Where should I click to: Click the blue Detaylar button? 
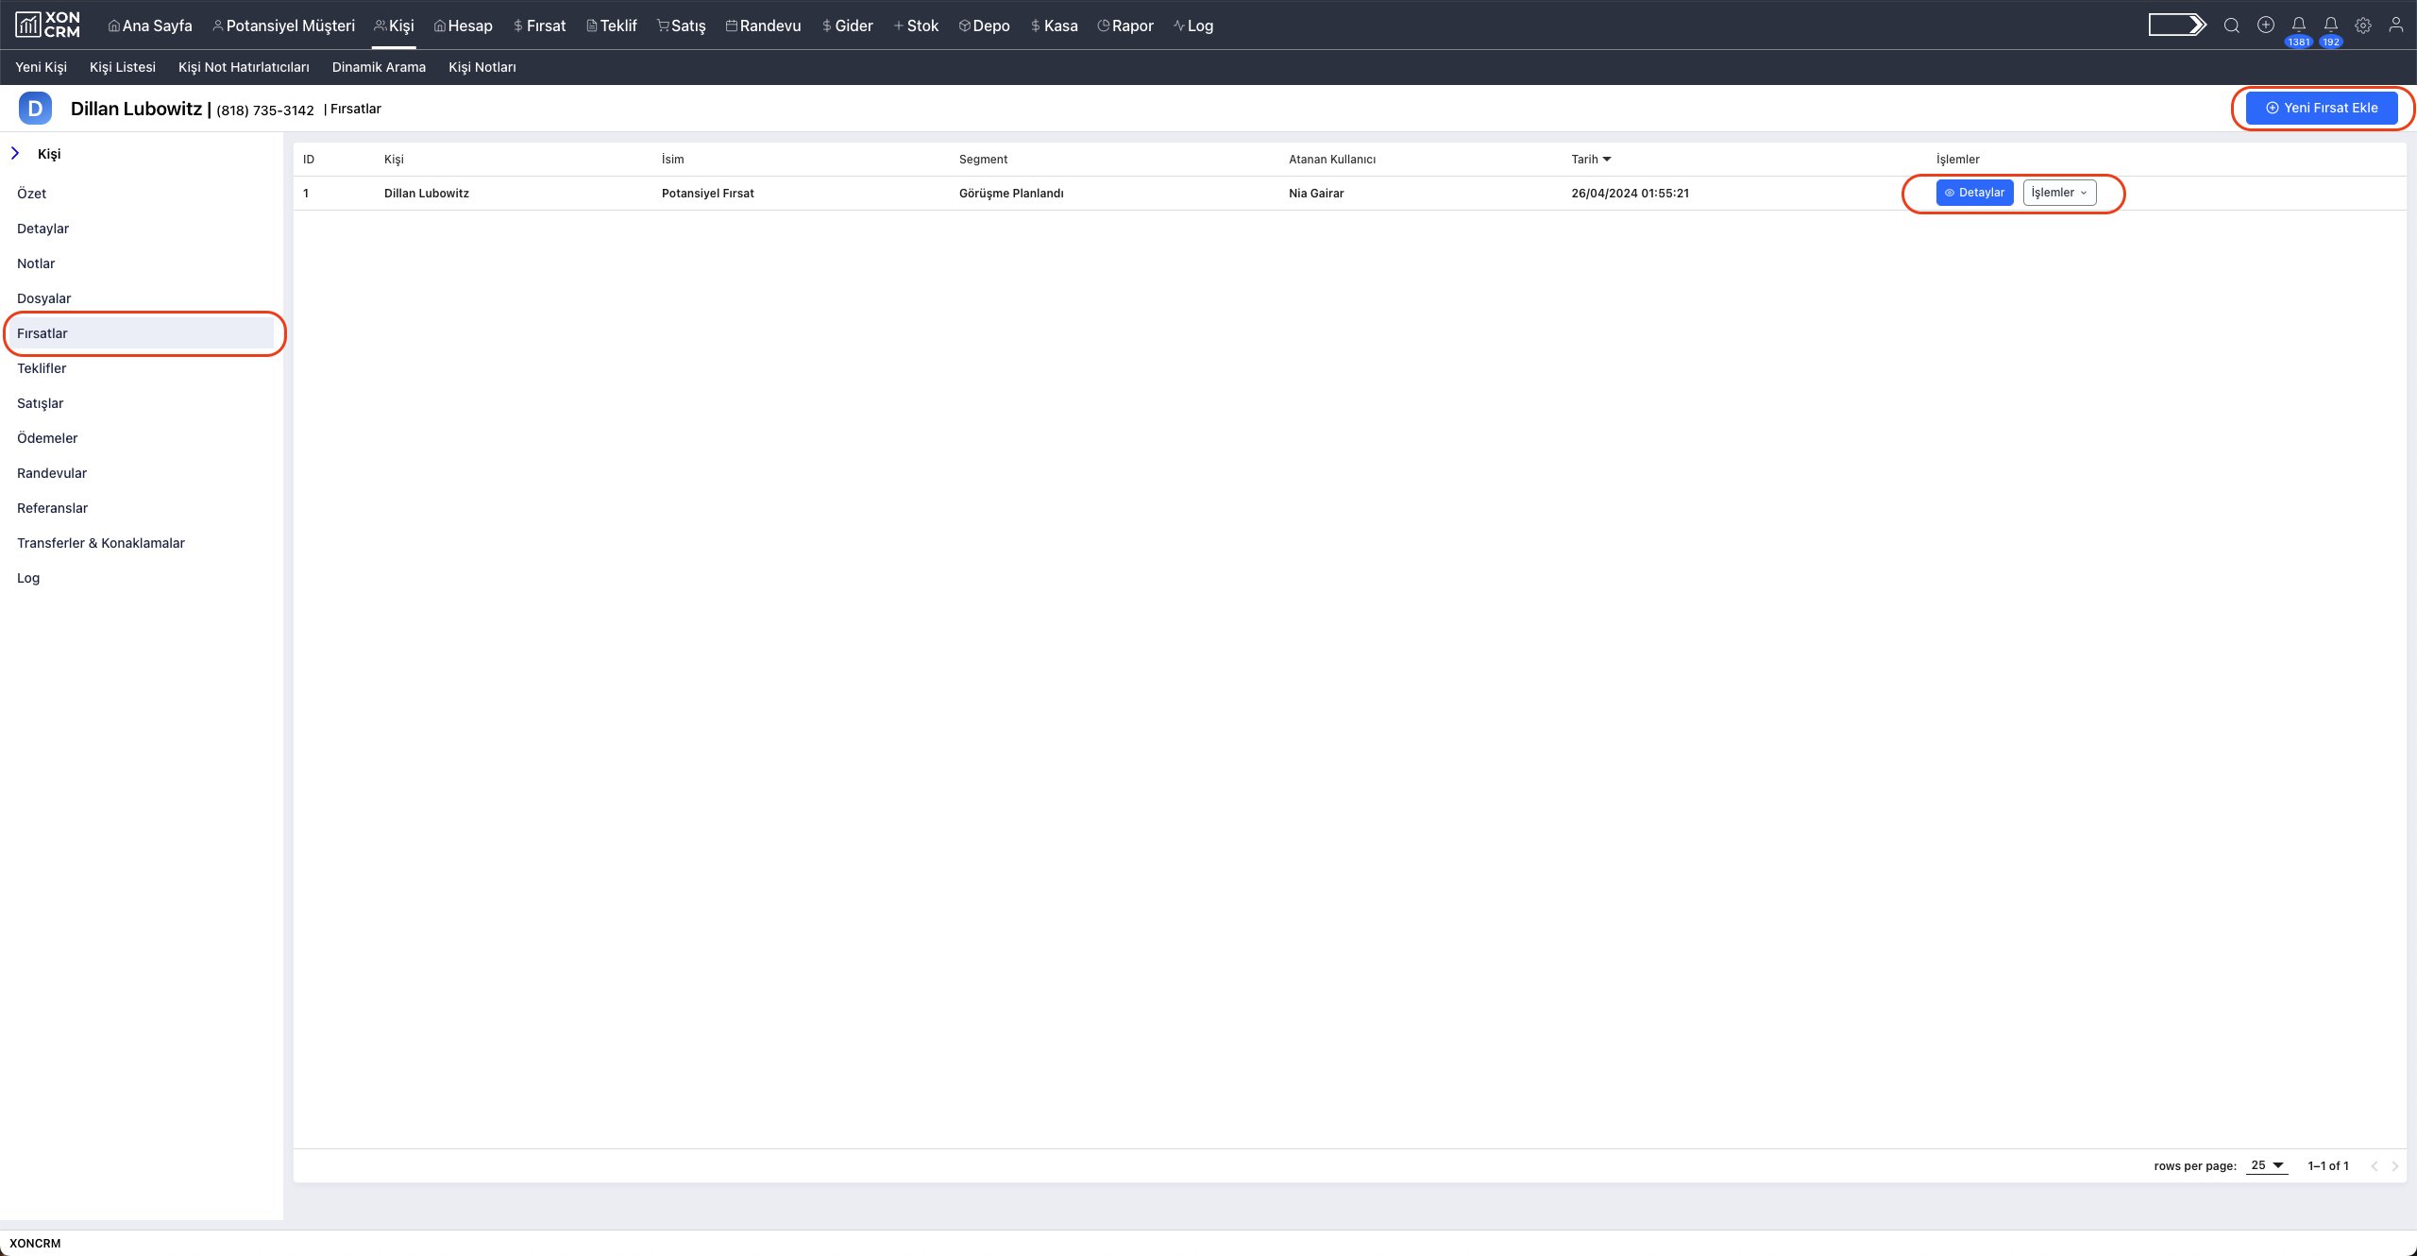click(x=1974, y=193)
